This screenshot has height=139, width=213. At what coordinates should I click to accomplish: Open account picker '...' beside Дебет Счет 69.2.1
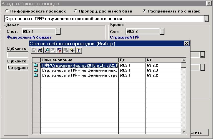point(58,31)
